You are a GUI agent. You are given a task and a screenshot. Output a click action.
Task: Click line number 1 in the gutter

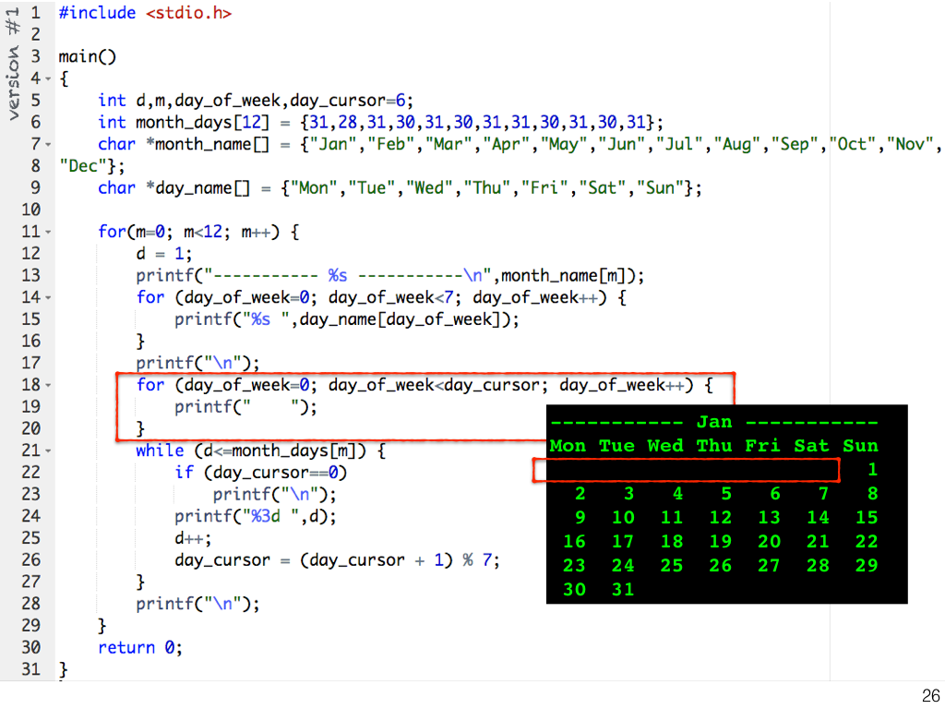tap(34, 14)
